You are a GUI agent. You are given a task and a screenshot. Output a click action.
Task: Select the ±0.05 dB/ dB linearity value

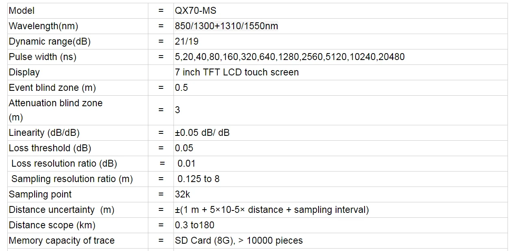click(202, 133)
